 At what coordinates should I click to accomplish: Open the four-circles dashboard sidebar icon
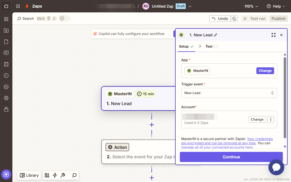tap(6, 19)
